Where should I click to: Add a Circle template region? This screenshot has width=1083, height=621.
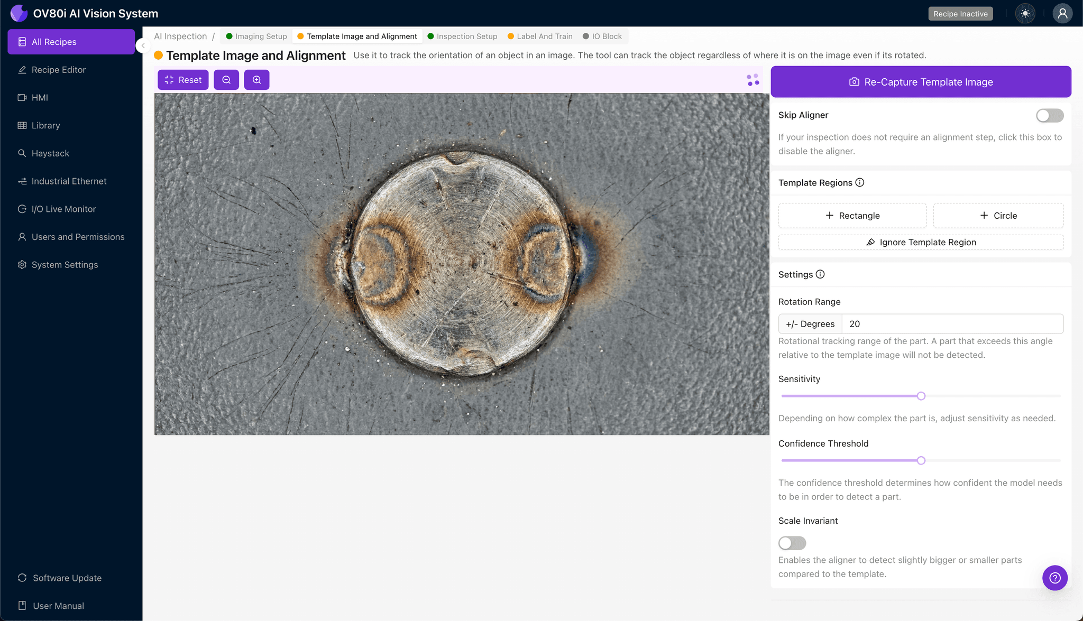998,216
